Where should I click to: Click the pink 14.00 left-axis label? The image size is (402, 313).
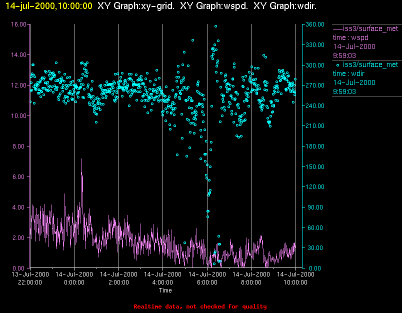click(18, 55)
